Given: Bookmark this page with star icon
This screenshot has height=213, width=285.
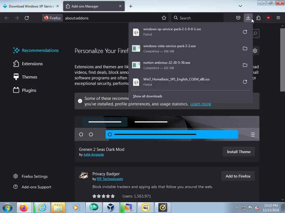Looking at the screenshot, I should click(x=164, y=18).
